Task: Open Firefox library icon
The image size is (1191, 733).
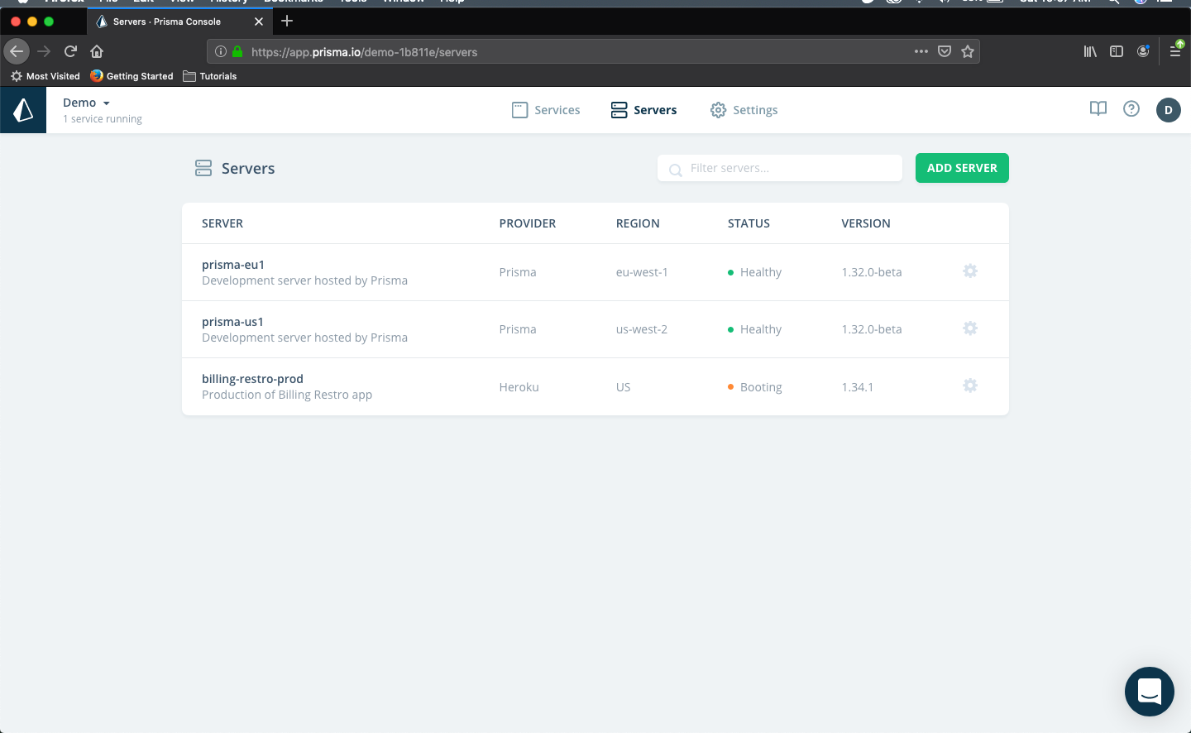Action: [x=1090, y=51]
